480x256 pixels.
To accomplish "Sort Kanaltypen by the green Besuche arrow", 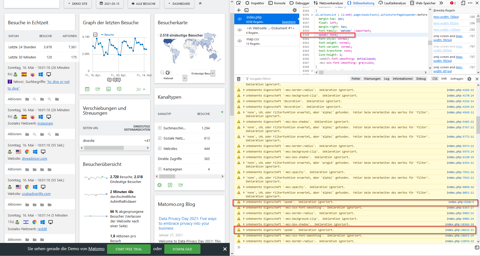I will click(x=222, y=112).
